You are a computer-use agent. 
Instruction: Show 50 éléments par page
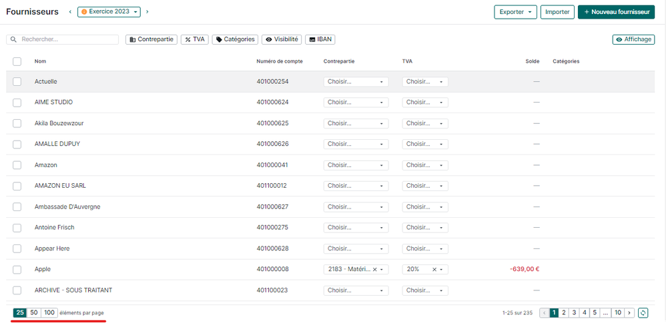click(x=34, y=312)
